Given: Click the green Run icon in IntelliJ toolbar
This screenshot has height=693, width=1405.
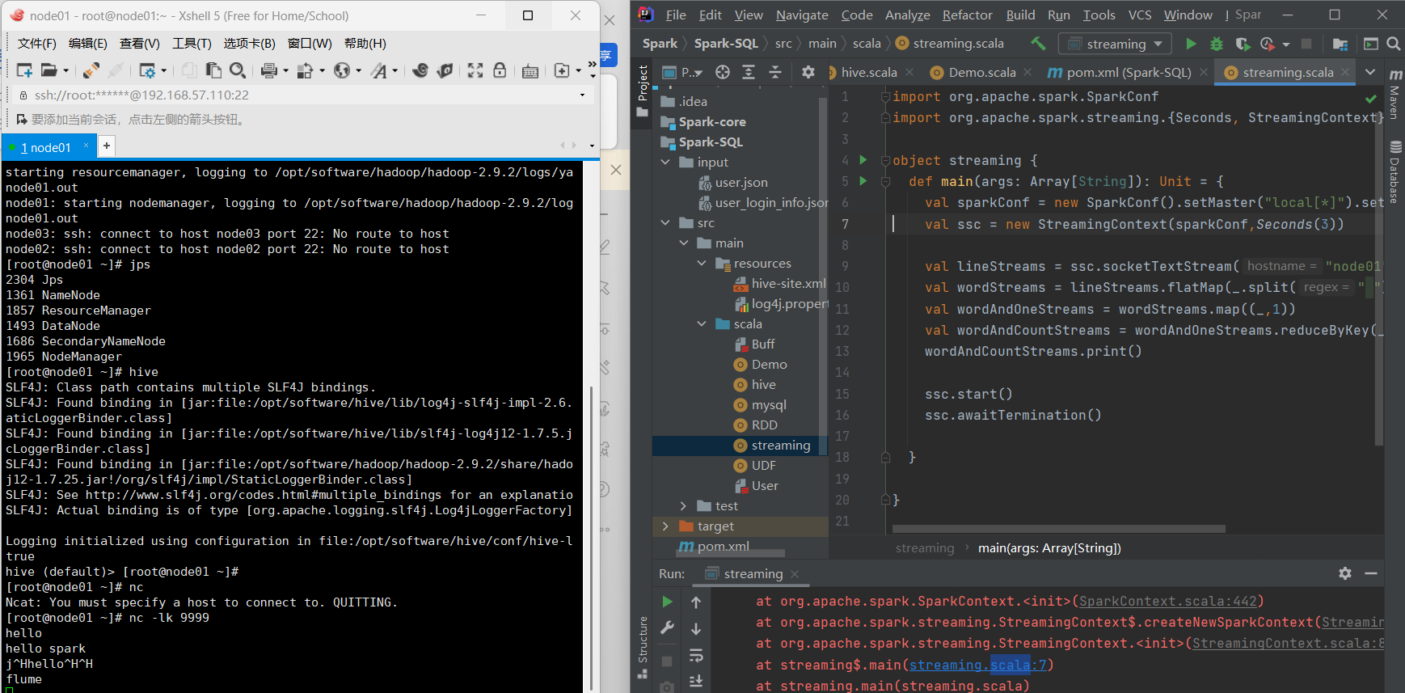Looking at the screenshot, I should (1191, 44).
